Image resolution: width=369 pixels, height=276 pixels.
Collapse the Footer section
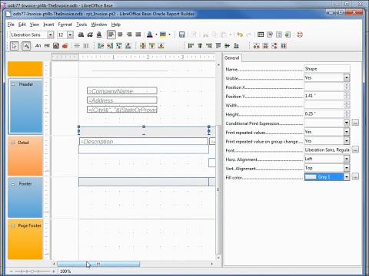tap(13, 184)
